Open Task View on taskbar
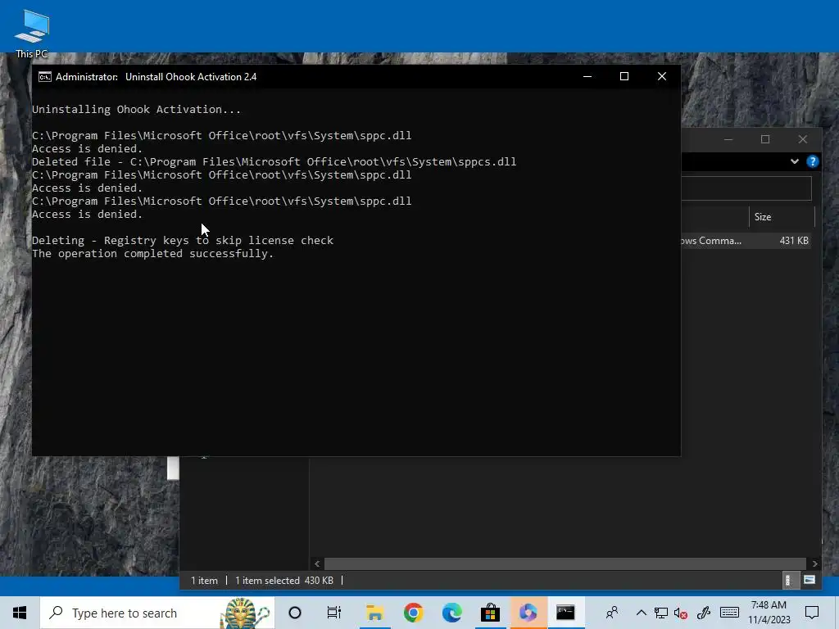 (334, 613)
